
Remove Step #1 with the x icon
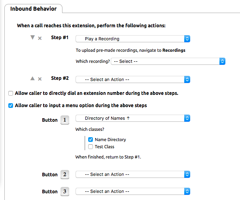click(40, 38)
